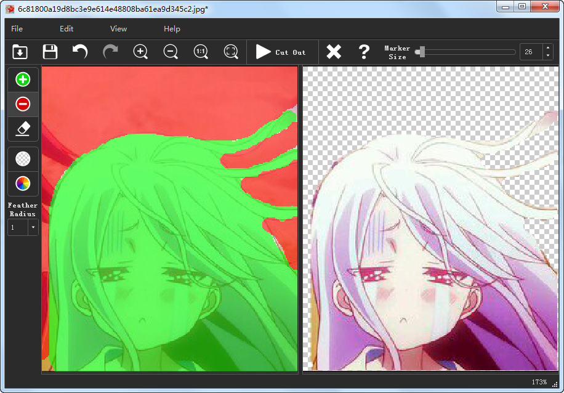Click the 173% zoom level in status bar
This screenshot has width=564, height=393.
coord(539,382)
